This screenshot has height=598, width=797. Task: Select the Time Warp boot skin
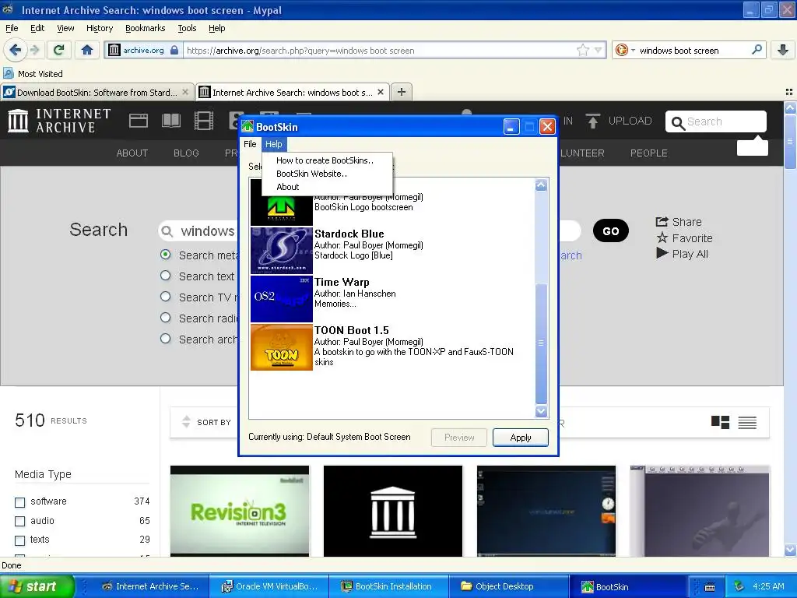[391, 298]
